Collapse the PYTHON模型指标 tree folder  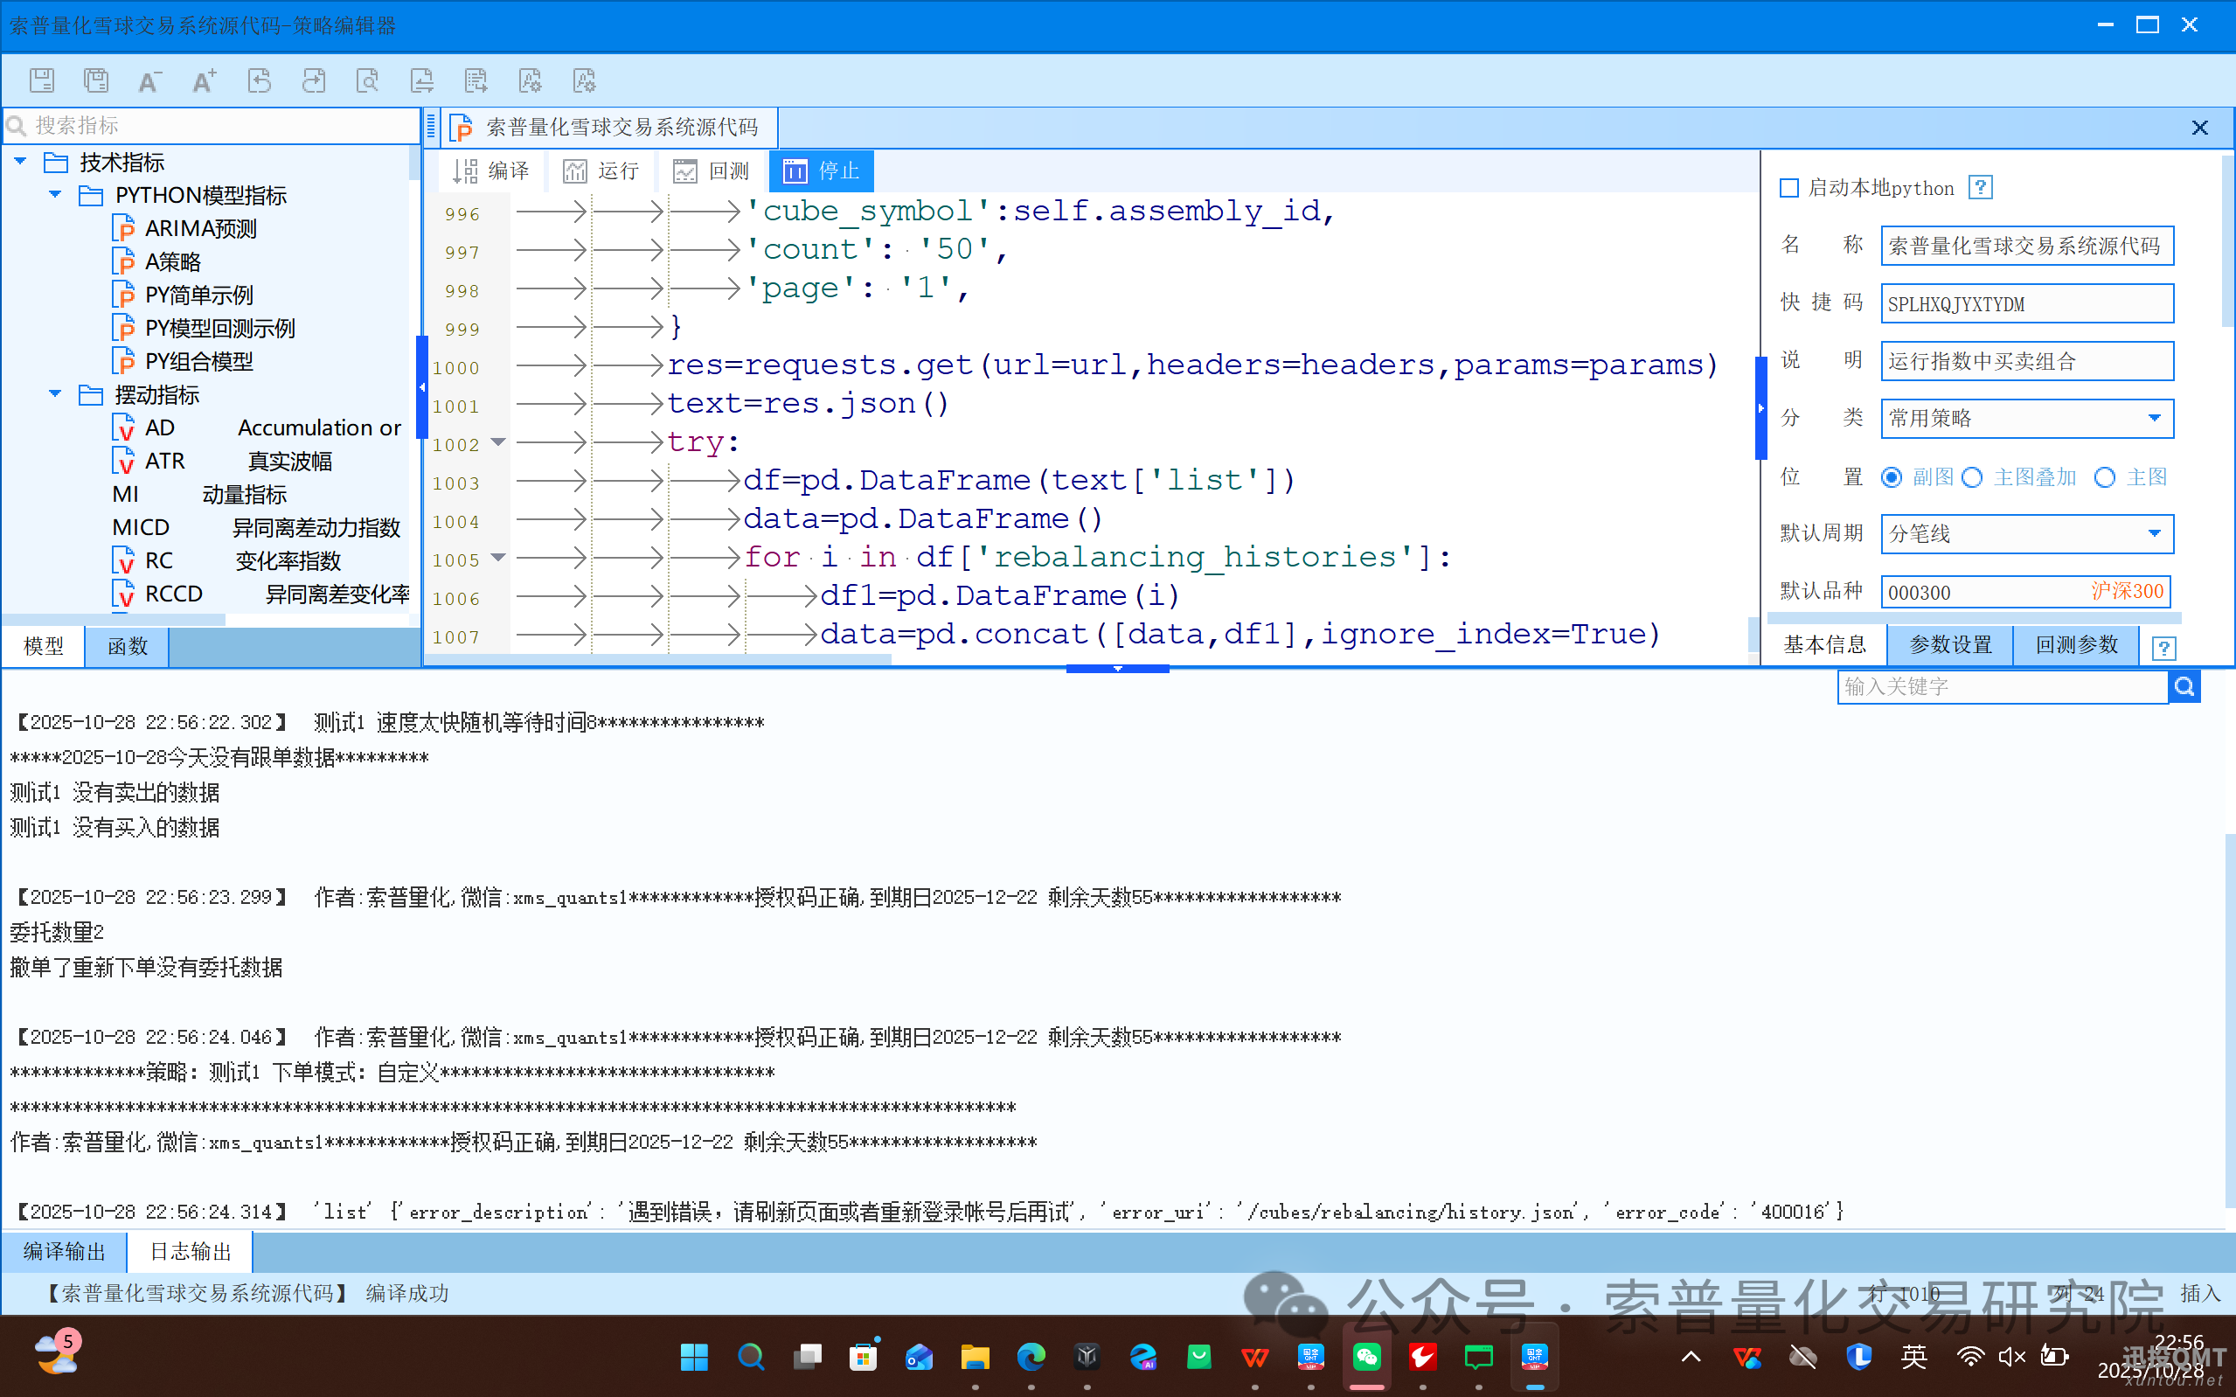(x=55, y=195)
